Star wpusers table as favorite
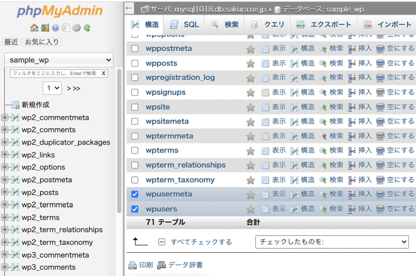This screenshot has width=416, height=276. point(250,209)
